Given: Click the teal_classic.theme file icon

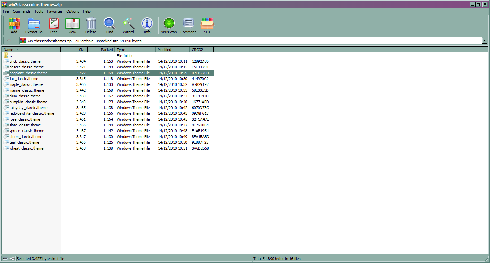Looking at the screenshot, I should [6, 142].
